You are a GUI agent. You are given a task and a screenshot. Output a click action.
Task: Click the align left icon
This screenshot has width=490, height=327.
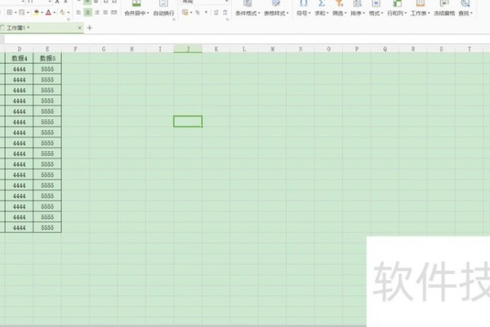78,12
